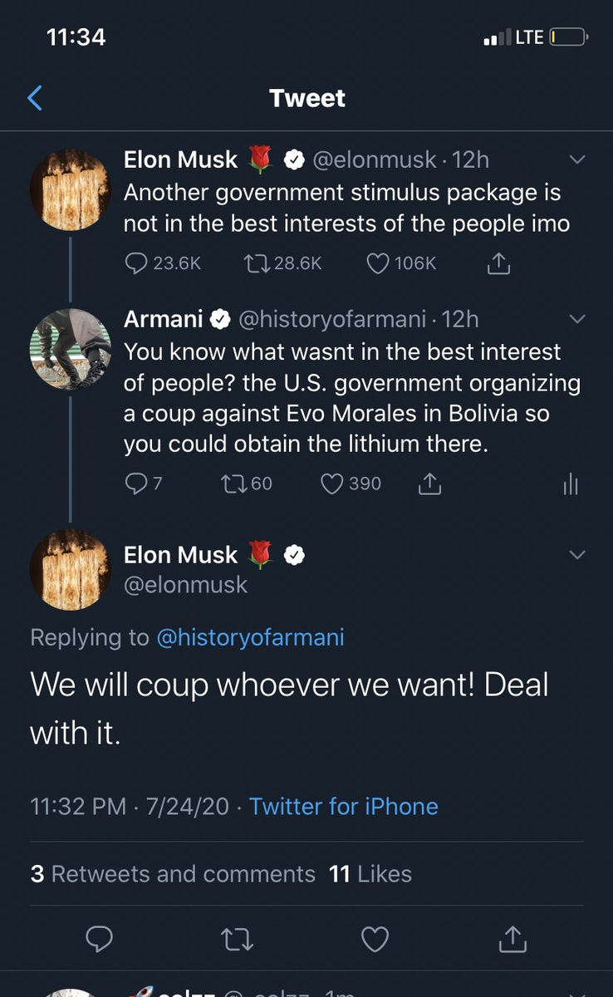Image resolution: width=613 pixels, height=997 pixels.
Task: Open options chevron on main Elon Musk reply
Action: pos(576,554)
